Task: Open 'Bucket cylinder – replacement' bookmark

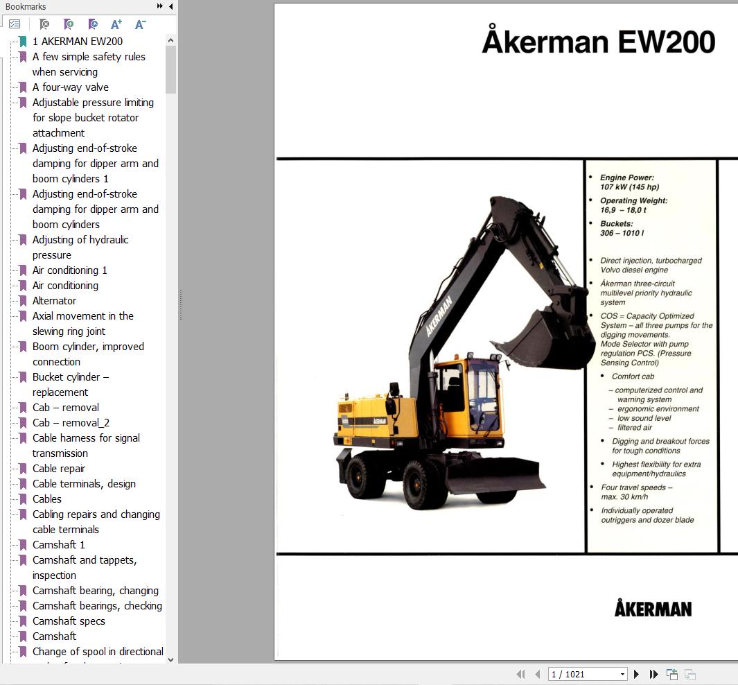Action: 71,385
